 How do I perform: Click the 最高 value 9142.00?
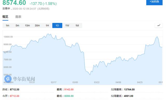point(69,90)
